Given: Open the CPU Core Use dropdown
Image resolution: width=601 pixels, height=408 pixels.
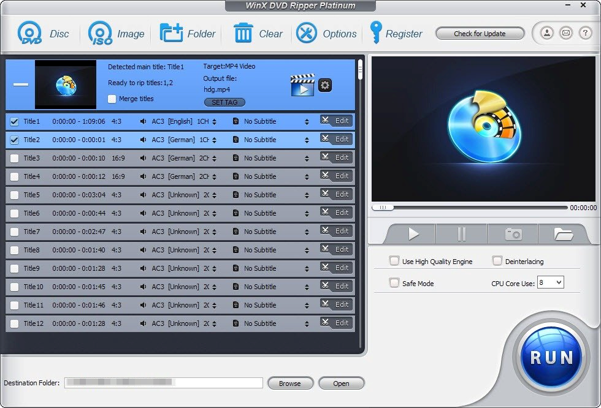Looking at the screenshot, I should [550, 282].
